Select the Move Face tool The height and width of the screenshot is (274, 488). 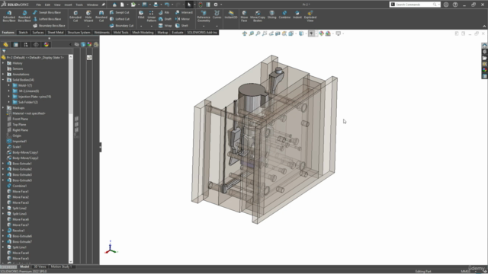click(x=244, y=16)
